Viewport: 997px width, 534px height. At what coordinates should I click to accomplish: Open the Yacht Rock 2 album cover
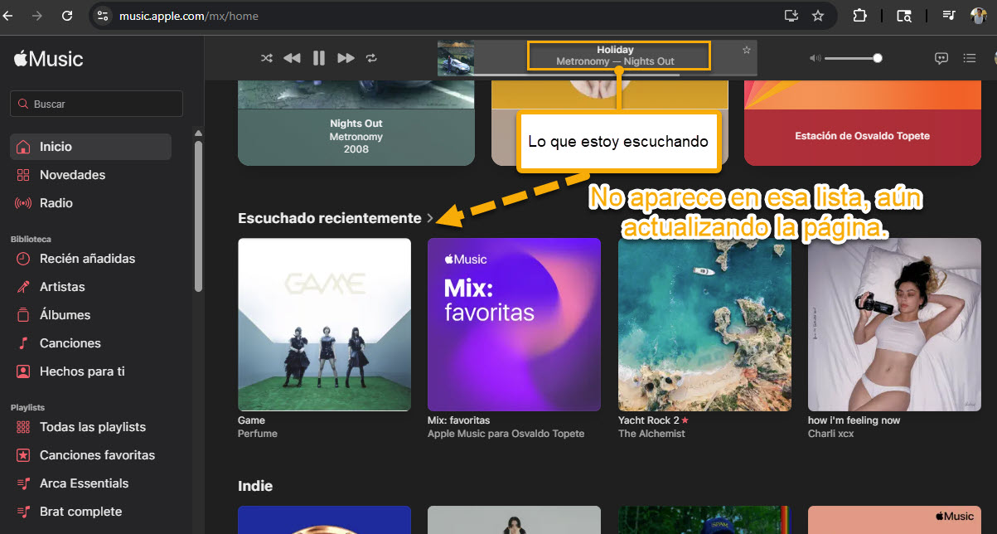tap(704, 324)
